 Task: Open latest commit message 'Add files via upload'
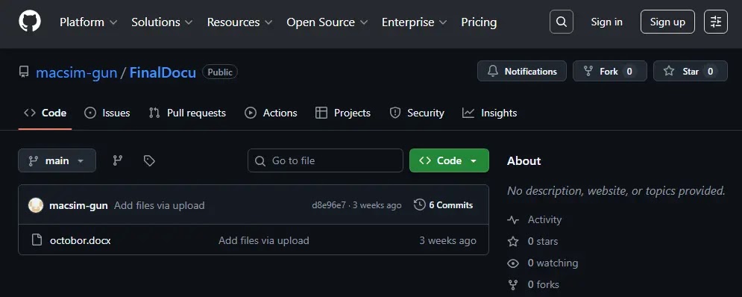point(160,205)
